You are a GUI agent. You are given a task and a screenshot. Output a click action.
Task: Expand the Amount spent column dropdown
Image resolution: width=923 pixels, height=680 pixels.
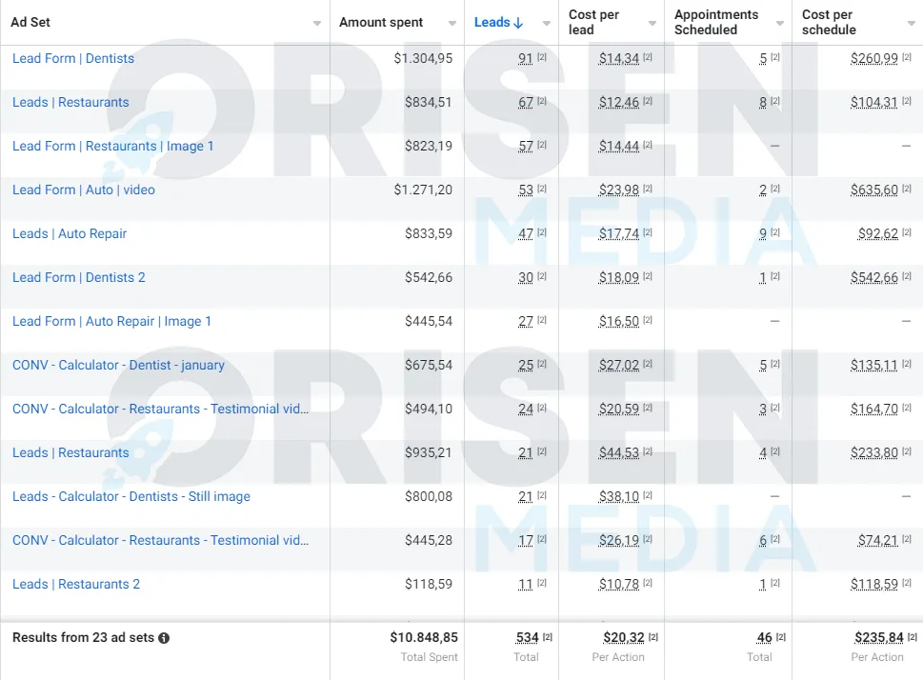452,24
